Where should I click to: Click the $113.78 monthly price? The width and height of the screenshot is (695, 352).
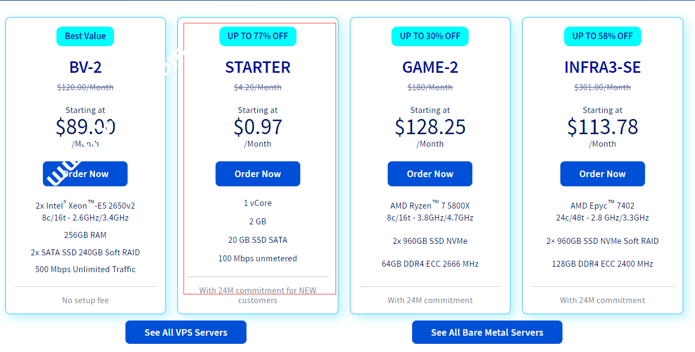[x=602, y=127]
